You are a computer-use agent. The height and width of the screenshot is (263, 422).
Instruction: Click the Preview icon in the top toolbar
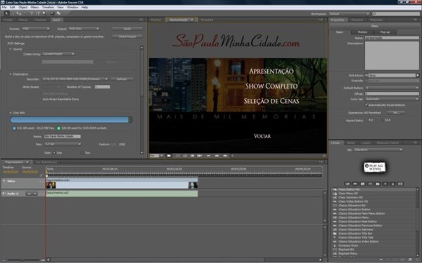pyautogui.click(x=58, y=13)
